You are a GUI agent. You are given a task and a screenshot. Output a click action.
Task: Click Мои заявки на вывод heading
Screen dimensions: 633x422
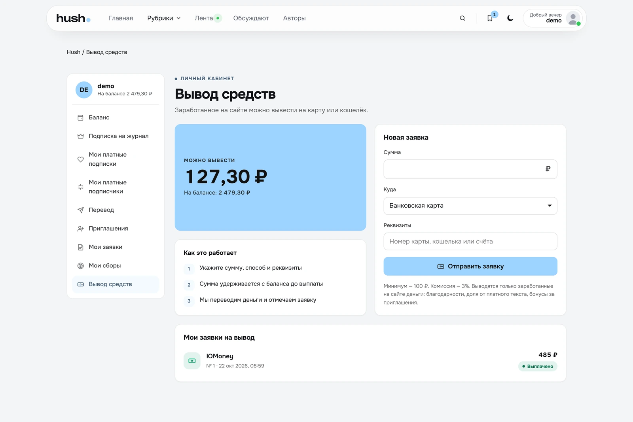pyautogui.click(x=219, y=337)
